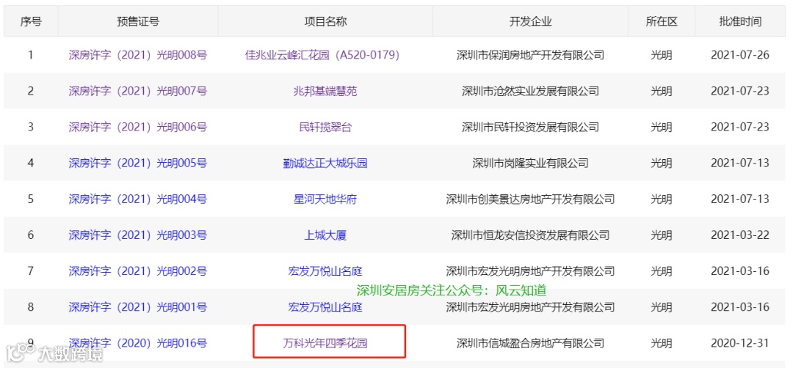This screenshot has height=368, width=793.
Task: Click approval date 2021-07-26
Action: pyautogui.click(x=740, y=55)
